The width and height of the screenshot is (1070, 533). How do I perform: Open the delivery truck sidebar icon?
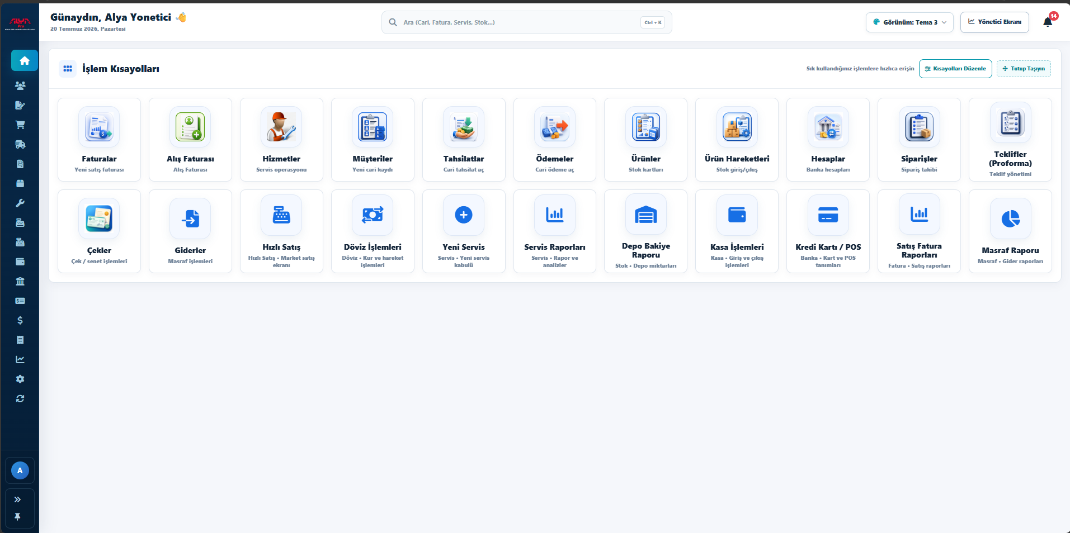coord(20,144)
